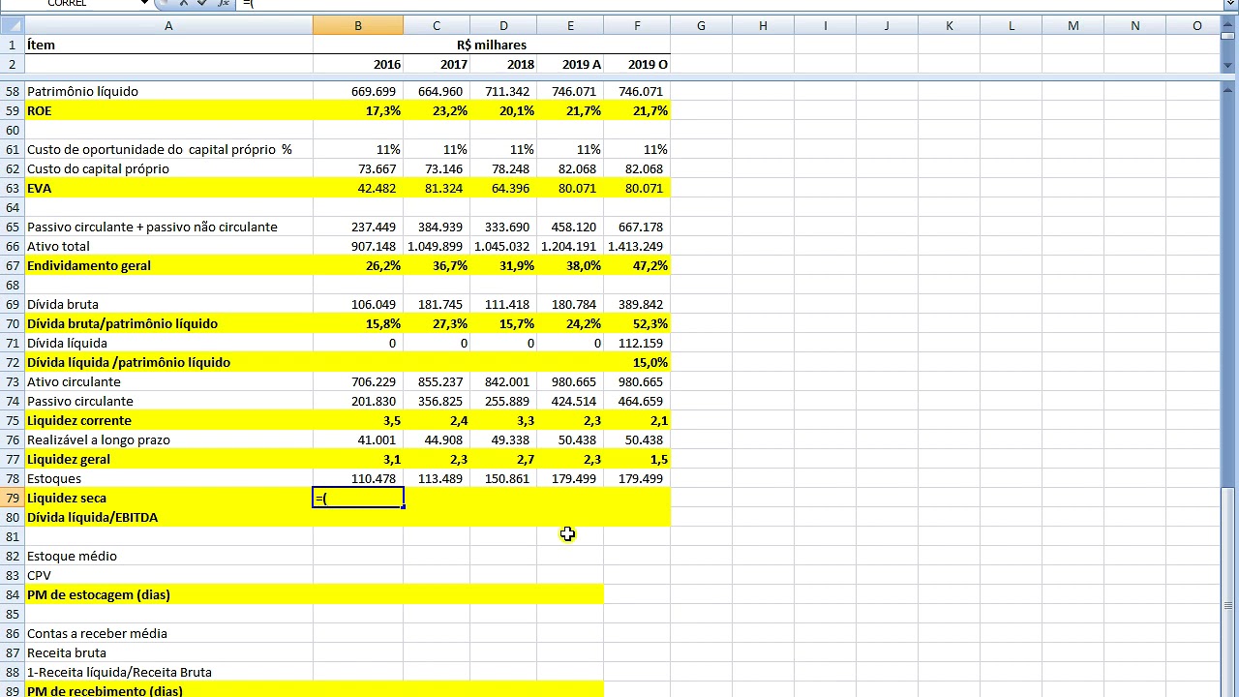Image resolution: width=1239 pixels, height=697 pixels.
Task: Click the 'PM de estocagem (dias)' label cell
Action: [x=168, y=594]
